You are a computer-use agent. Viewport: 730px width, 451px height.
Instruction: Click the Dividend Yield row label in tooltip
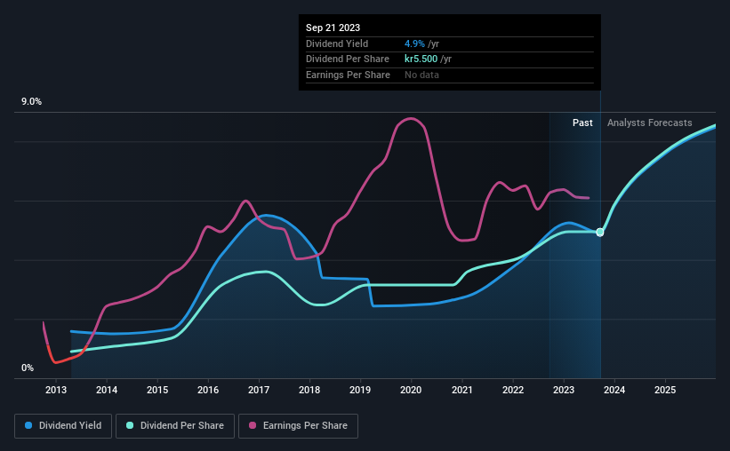[337, 44]
